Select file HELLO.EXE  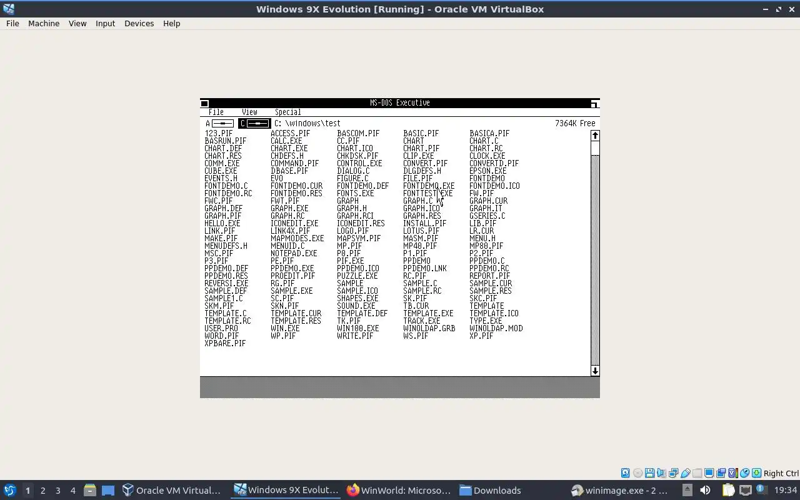tap(222, 224)
